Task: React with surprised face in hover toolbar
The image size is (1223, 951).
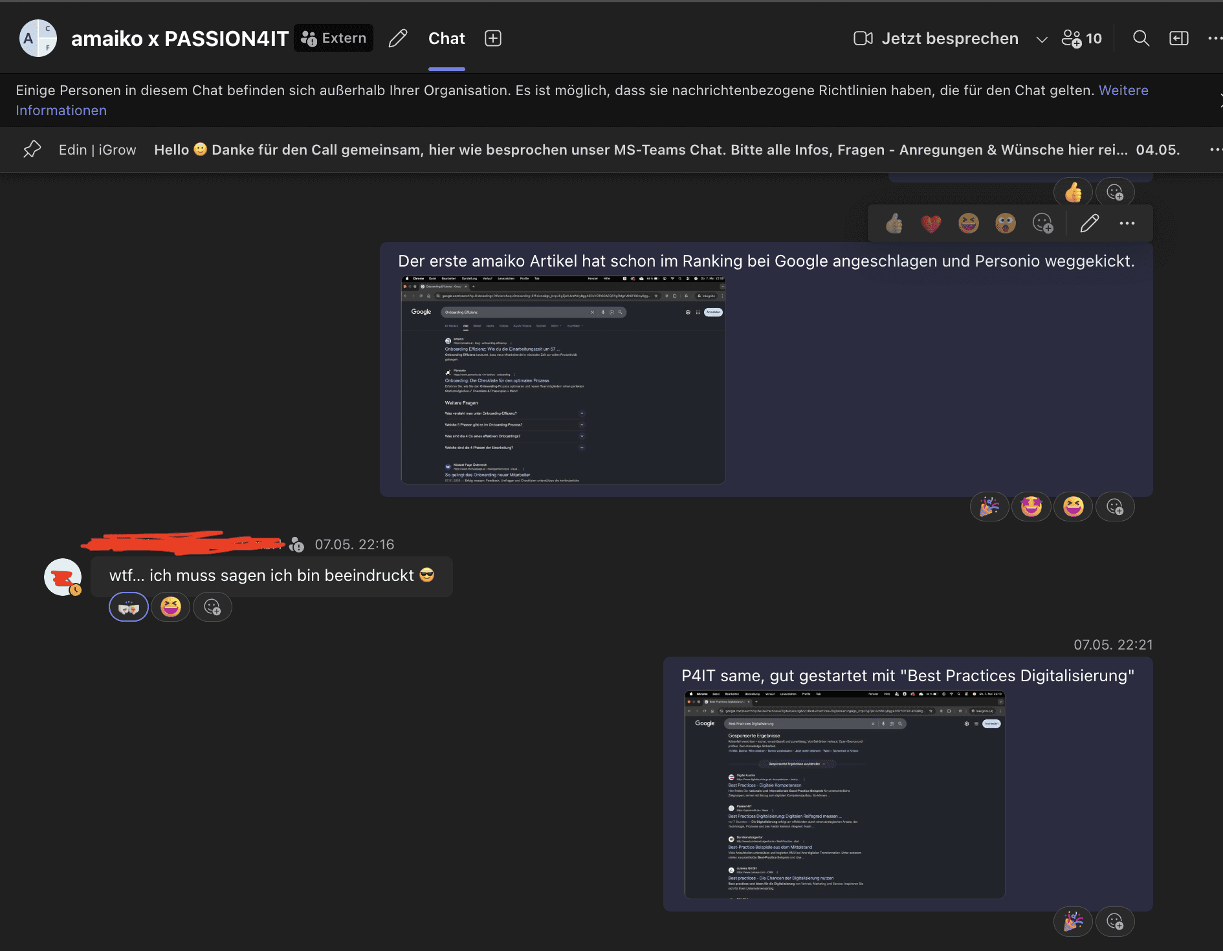Action: 1006,223
